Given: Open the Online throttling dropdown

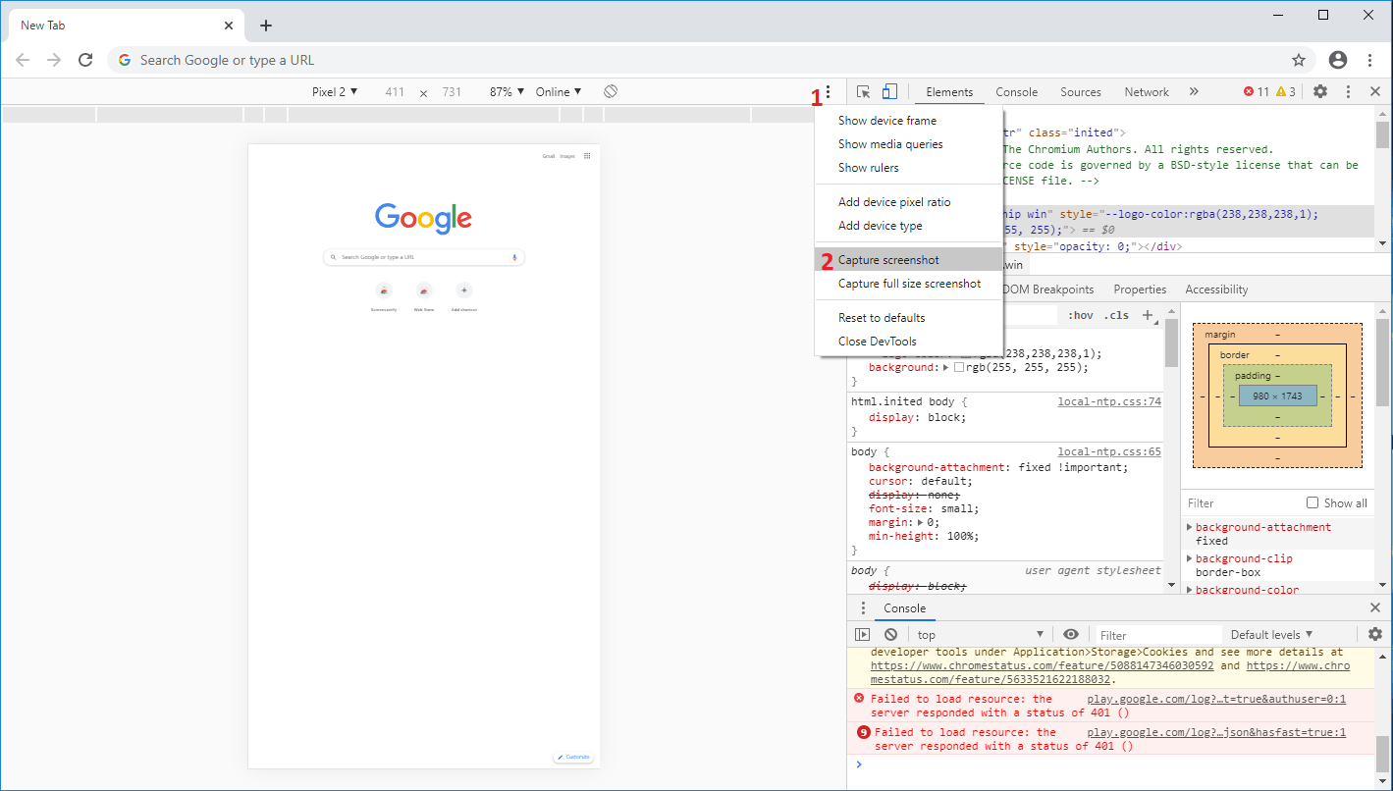Looking at the screenshot, I should coord(557,91).
